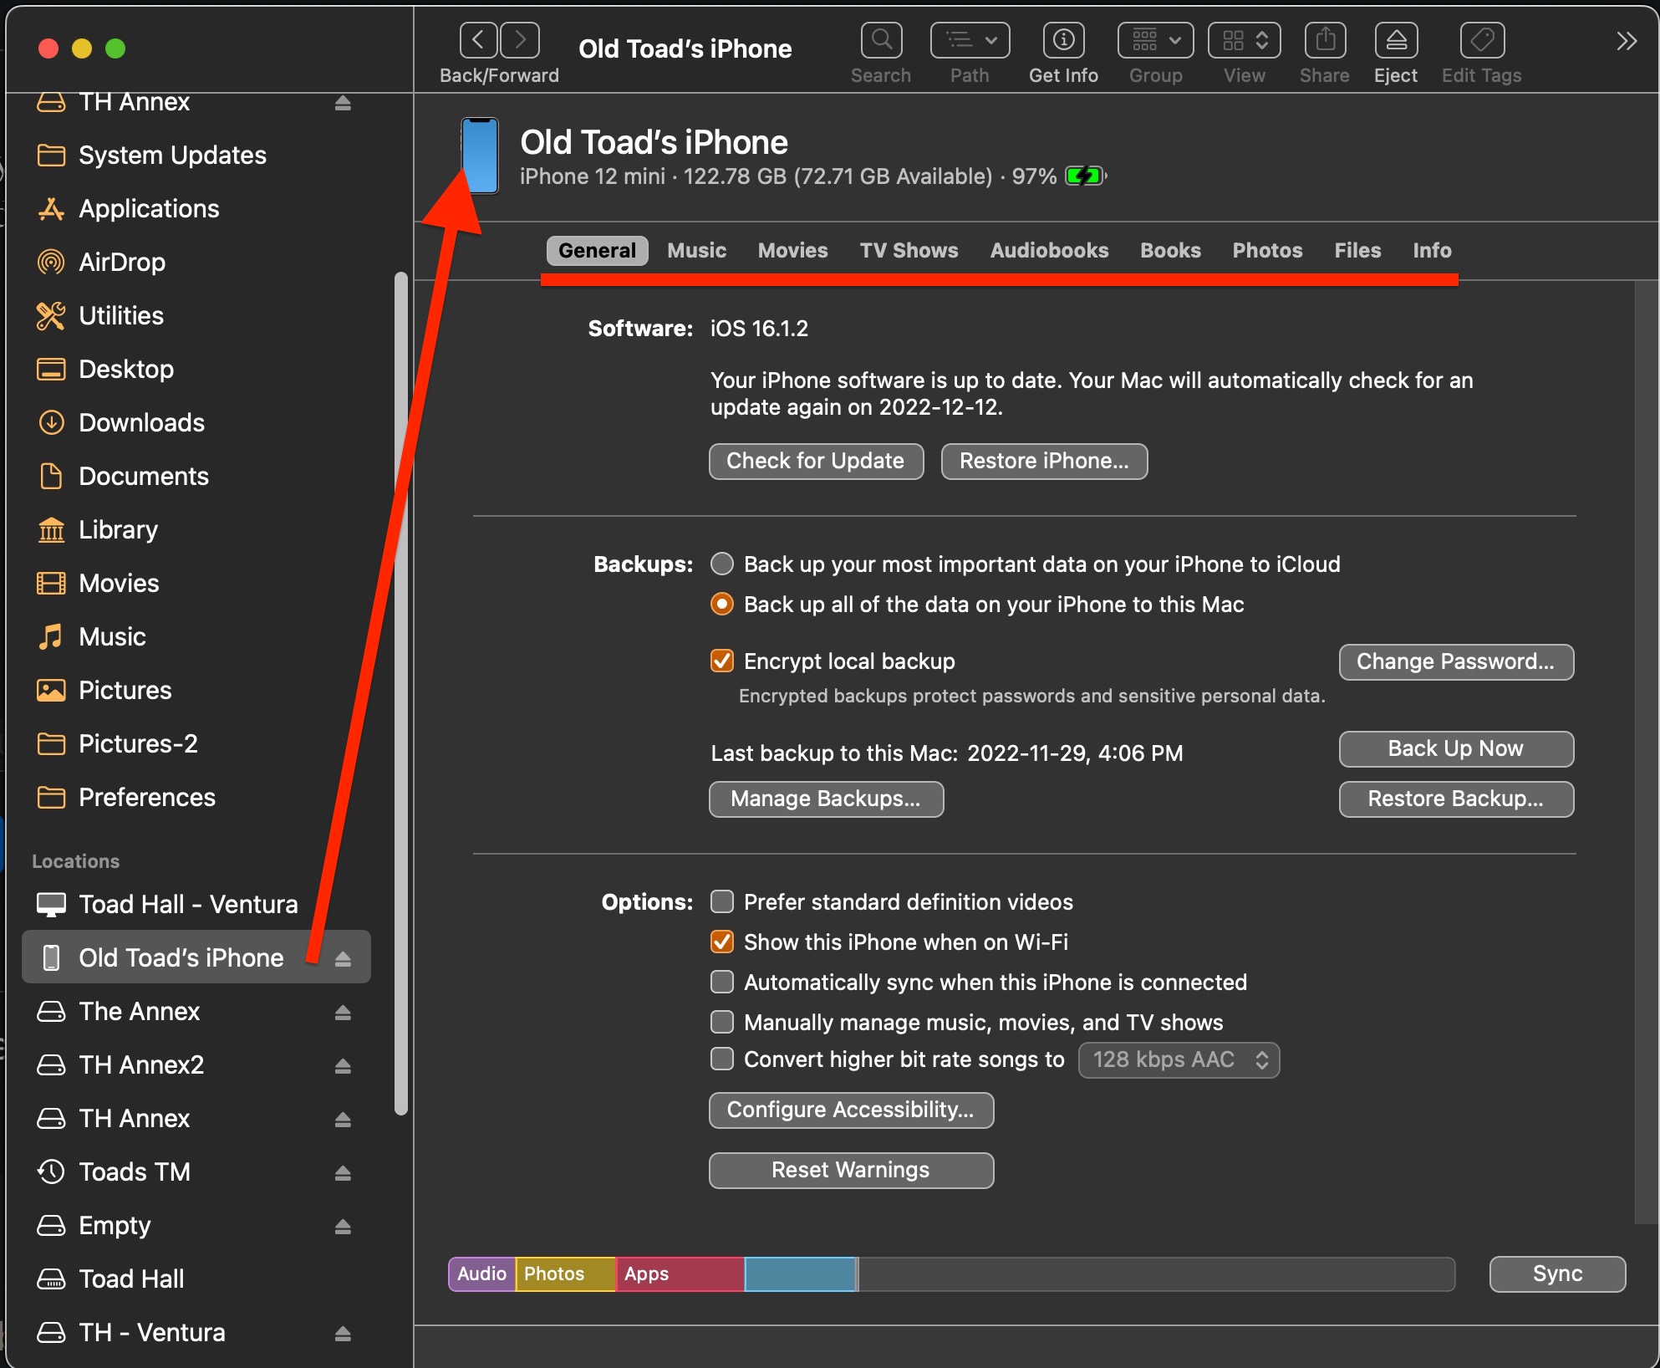Eject the Toads TM drive

tap(343, 1172)
